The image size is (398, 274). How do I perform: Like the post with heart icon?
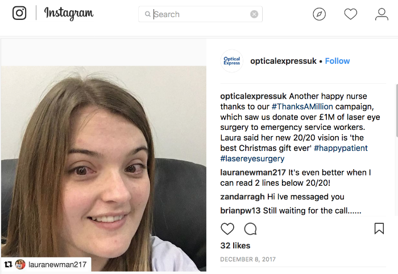click(227, 228)
